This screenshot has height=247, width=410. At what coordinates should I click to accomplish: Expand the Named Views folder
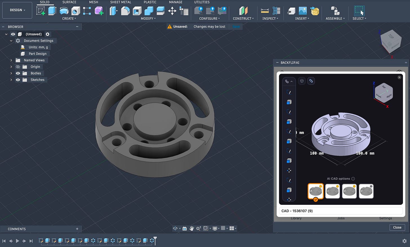tap(11, 60)
